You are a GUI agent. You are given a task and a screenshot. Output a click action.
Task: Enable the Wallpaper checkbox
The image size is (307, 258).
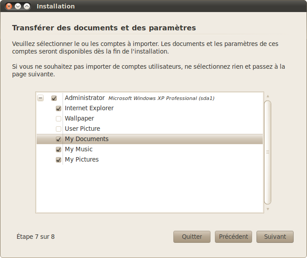tap(59, 119)
